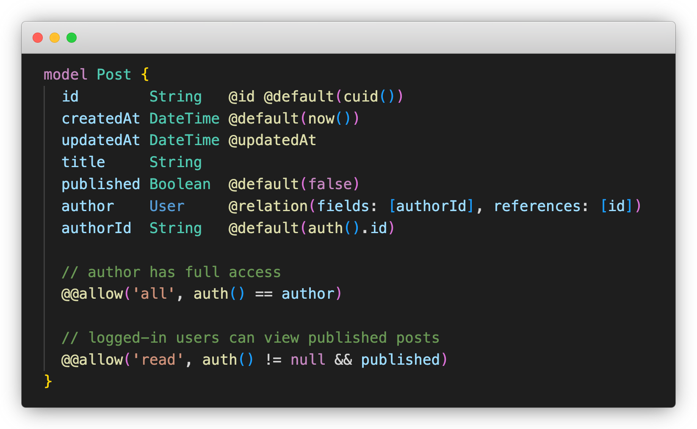The width and height of the screenshot is (697, 429).
Task: Click the @updatedAt attribute
Action: (x=273, y=140)
